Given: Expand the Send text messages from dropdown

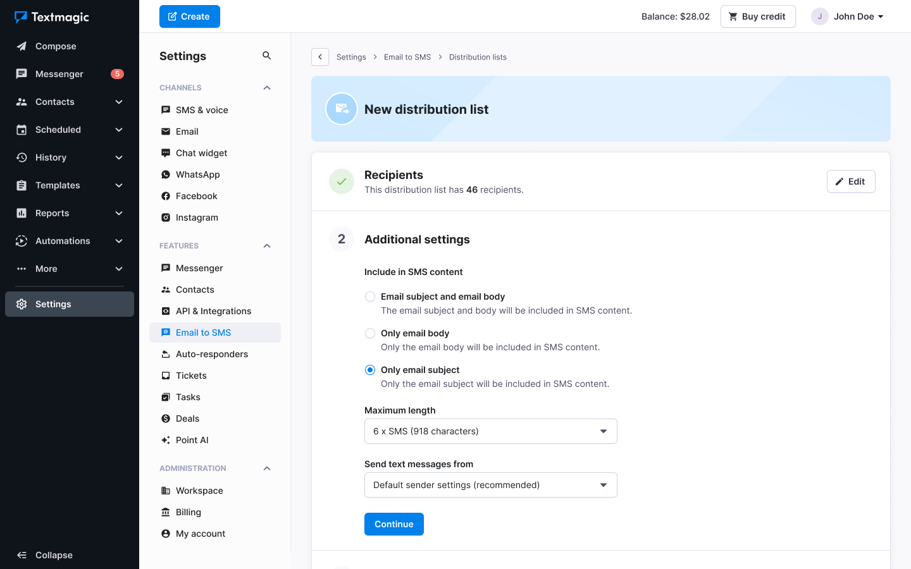Looking at the screenshot, I should click(x=490, y=484).
